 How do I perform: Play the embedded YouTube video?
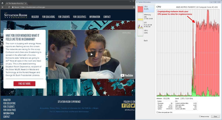click(91, 54)
